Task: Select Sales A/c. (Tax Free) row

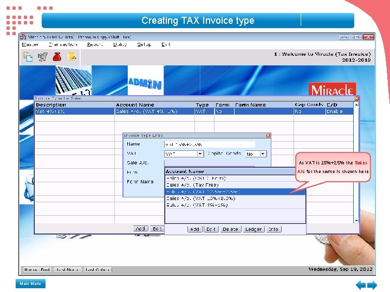Action: 235,185
